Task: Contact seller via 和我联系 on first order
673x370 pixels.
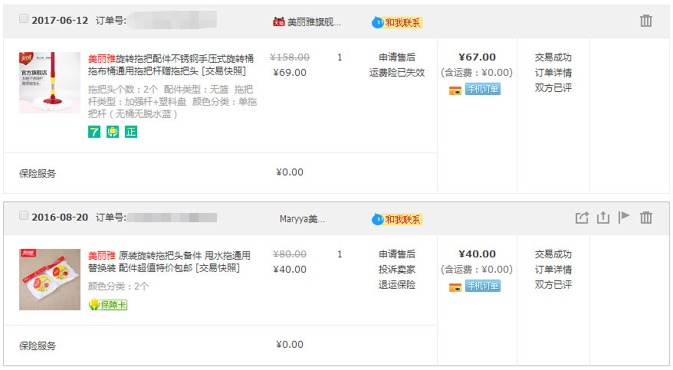Action: pos(397,22)
